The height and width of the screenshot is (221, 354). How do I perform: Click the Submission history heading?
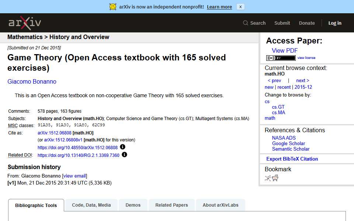[34, 167]
